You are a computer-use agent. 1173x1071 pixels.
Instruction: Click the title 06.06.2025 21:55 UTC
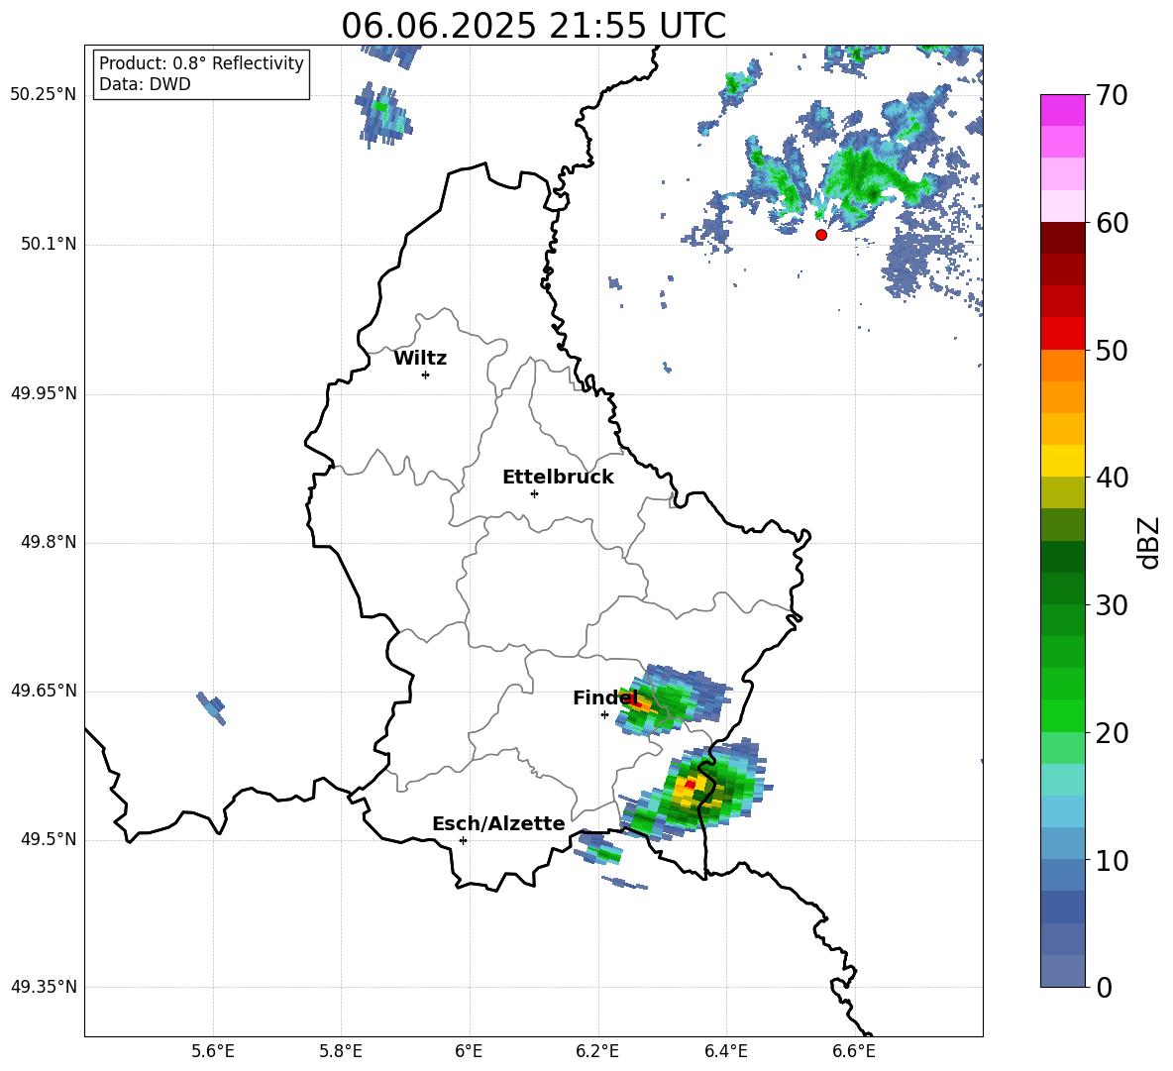click(x=533, y=26)
